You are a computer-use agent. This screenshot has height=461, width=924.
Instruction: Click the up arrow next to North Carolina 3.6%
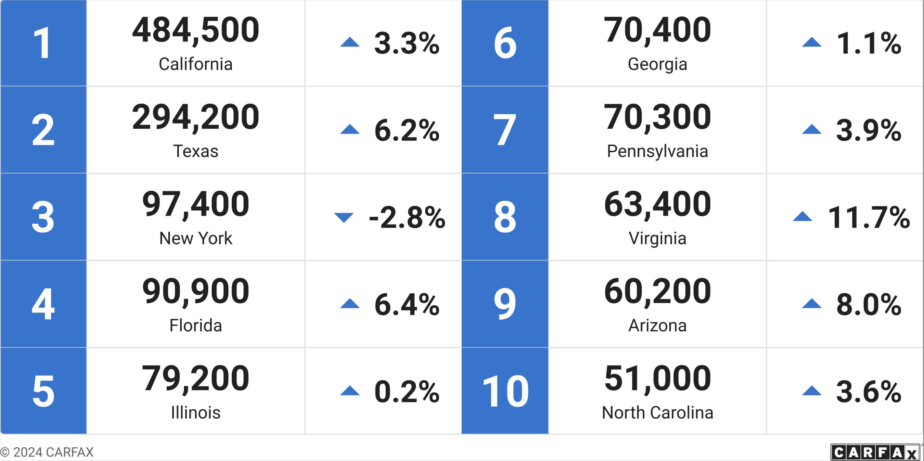[812, 391]
